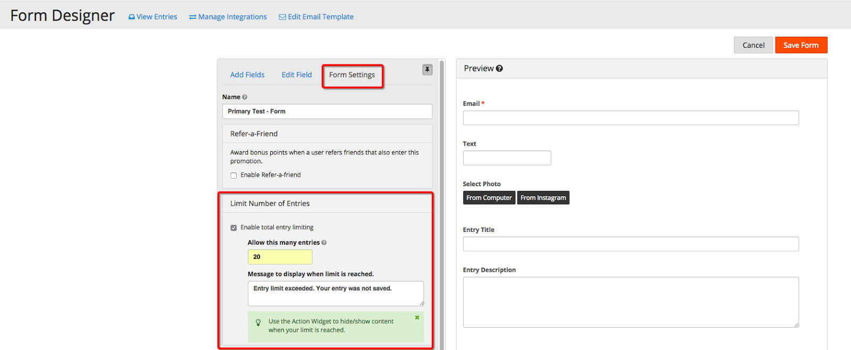Uncheck Enable total entry limiting

click(233, 228)
